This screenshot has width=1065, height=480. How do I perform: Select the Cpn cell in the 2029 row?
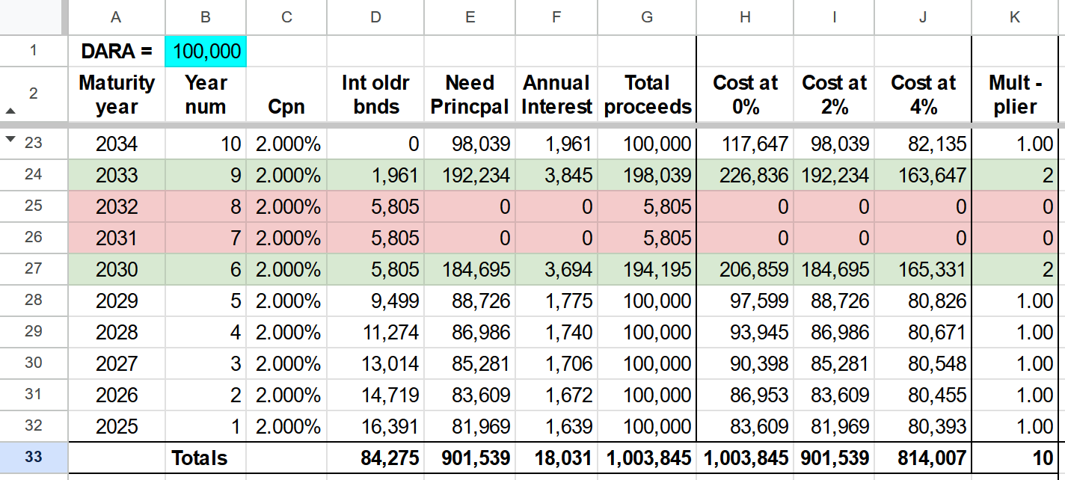pyautogui.click(x=286, y=301)
